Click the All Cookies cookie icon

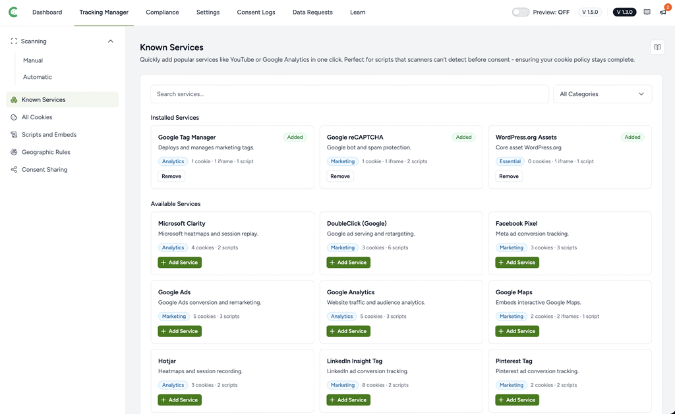click(14, 117)
